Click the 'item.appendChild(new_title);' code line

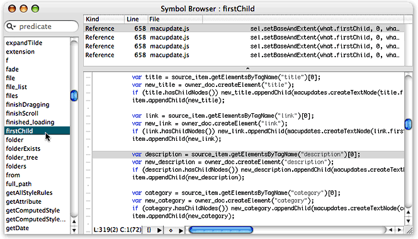pyautogui.click(x=178, y=101)
